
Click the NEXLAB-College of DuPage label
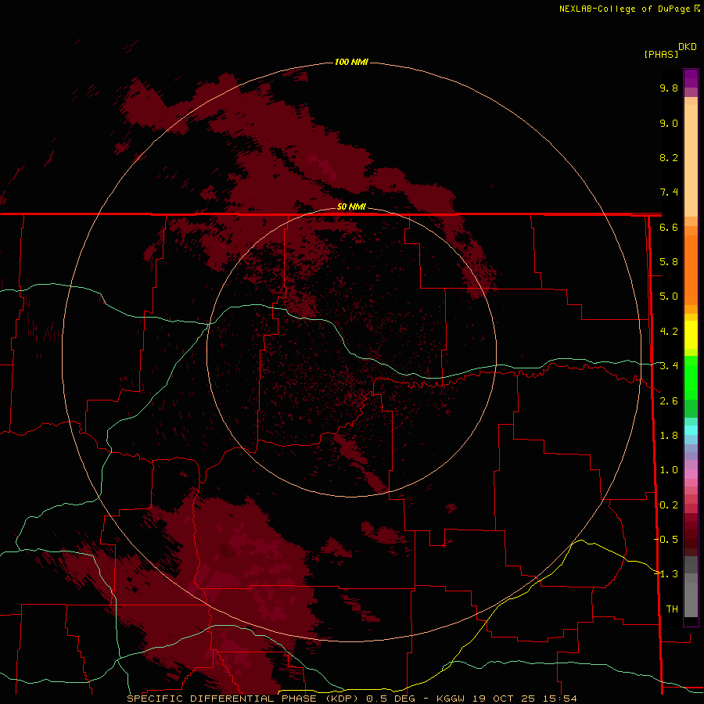point(625,9)
